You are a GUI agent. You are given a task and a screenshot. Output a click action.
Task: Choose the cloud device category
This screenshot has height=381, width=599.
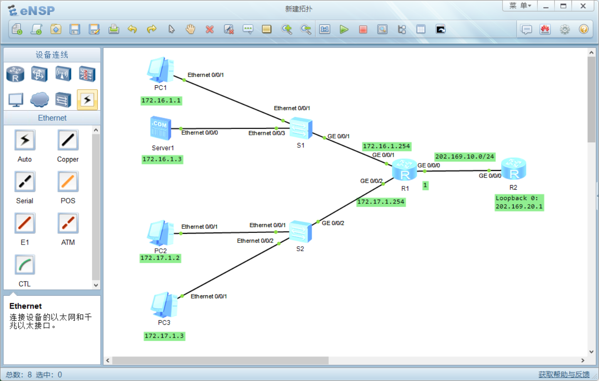40,100
